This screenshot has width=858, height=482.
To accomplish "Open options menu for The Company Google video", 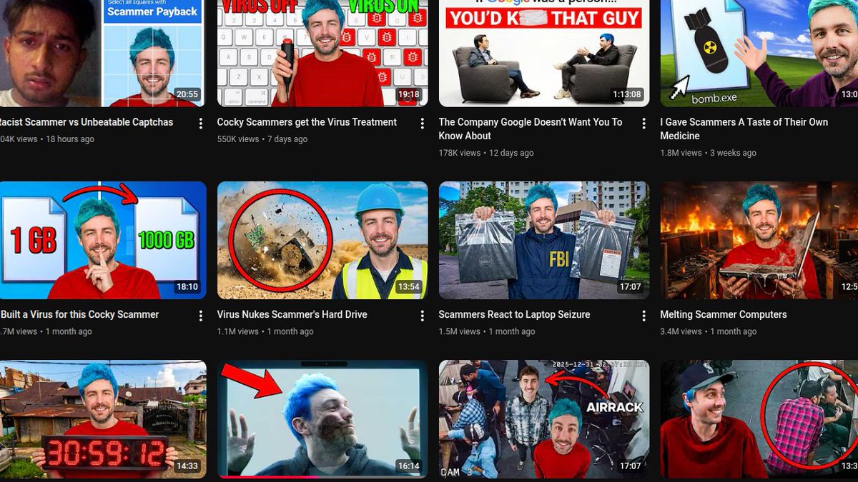I will coord(644,124).
